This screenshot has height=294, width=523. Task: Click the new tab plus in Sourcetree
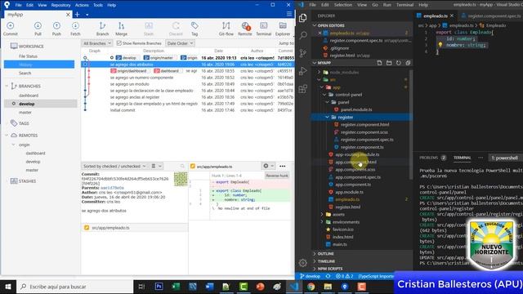pos(77,15)
